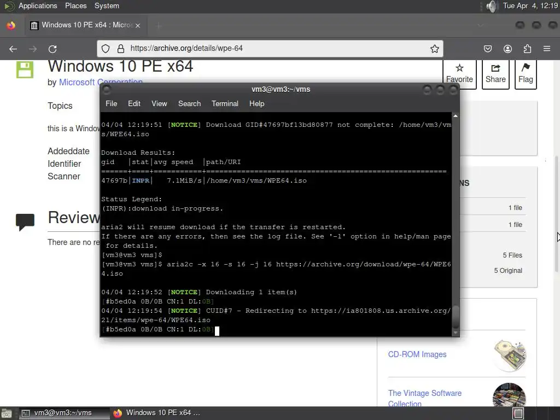Click the Identifier label text
The width and height of the screenshot is (560, 420).
tap(65, 164)
